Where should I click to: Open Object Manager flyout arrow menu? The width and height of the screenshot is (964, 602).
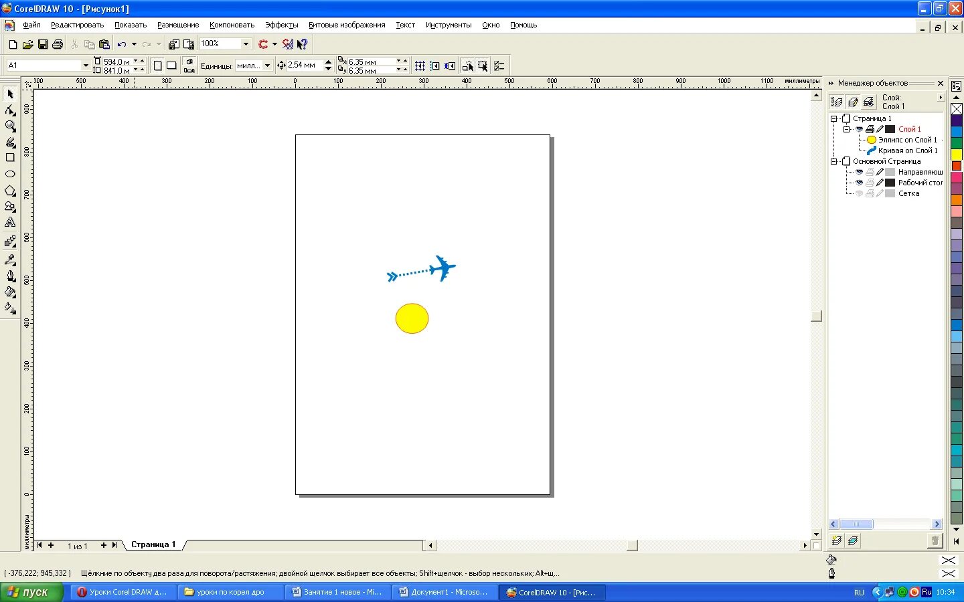[941, 98]
